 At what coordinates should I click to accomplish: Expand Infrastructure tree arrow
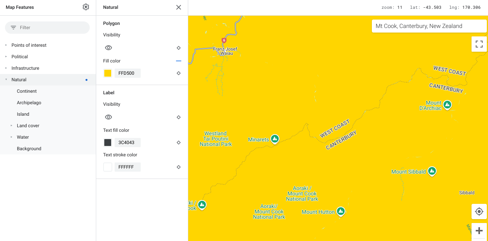click(6, 68)
